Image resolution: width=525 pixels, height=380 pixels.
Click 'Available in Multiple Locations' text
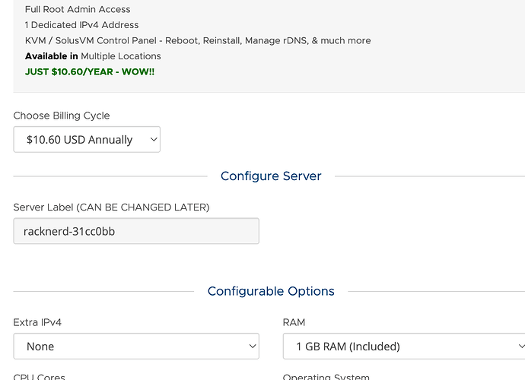(x=93, y=56)
